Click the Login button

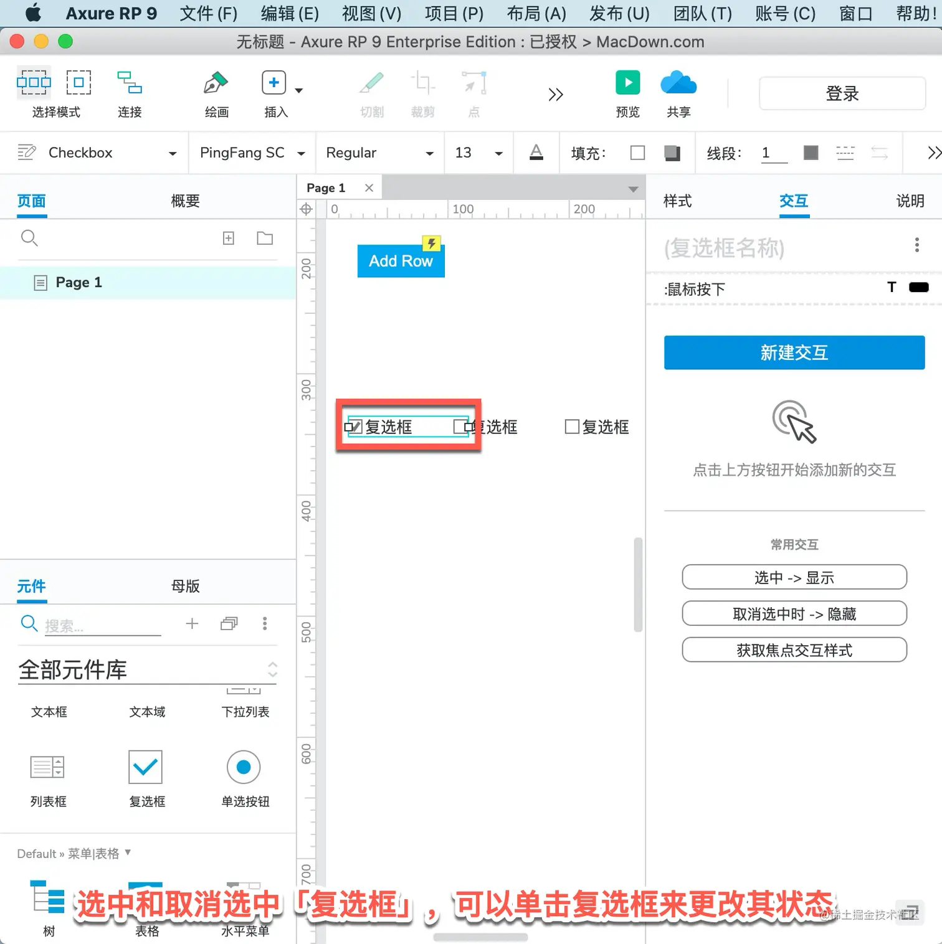pos(842,93)
